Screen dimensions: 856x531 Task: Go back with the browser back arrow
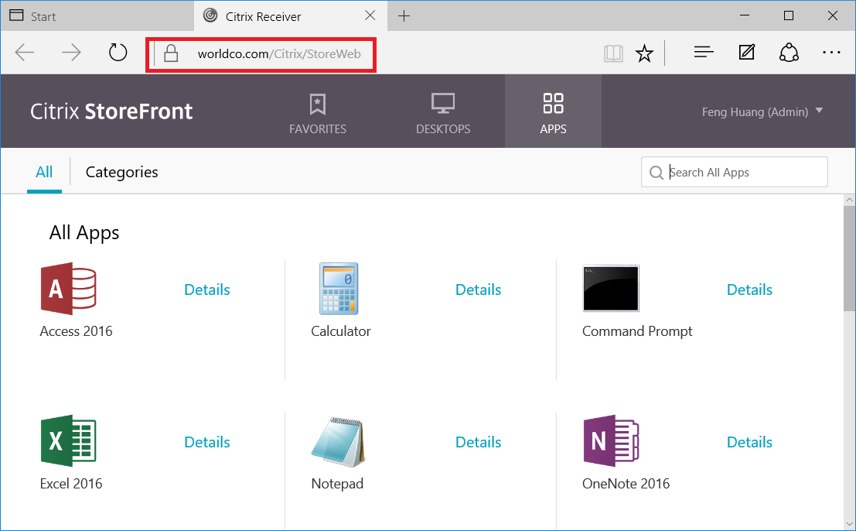click(25, 53)
